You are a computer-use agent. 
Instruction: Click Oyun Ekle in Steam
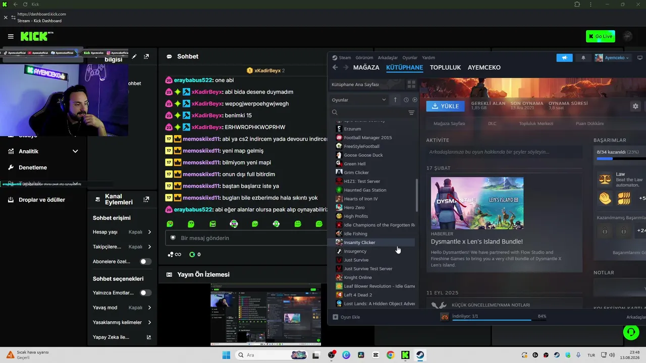point(346,317)
